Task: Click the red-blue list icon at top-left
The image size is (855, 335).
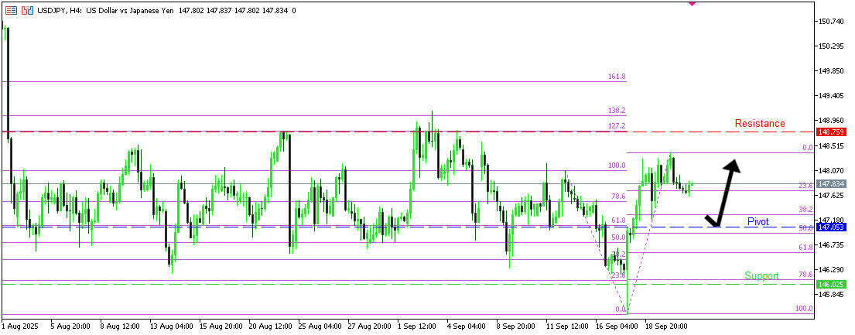Action: point(9,11)
